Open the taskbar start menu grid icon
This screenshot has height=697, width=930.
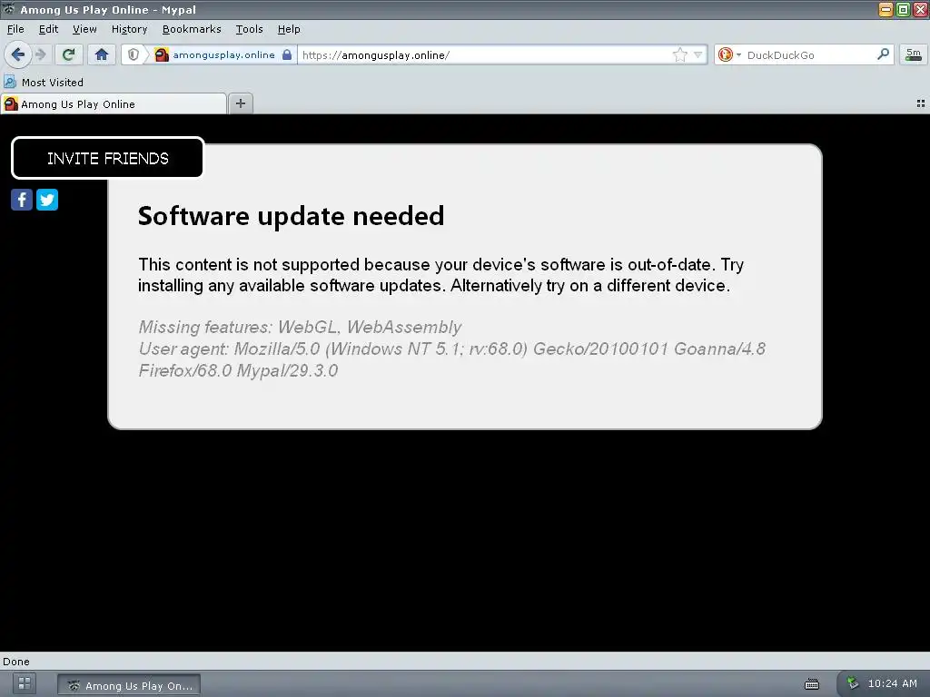pyautogui.click(x=25, y=684)
